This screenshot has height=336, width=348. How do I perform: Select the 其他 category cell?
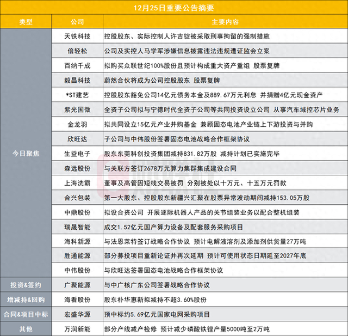point(26,329)
